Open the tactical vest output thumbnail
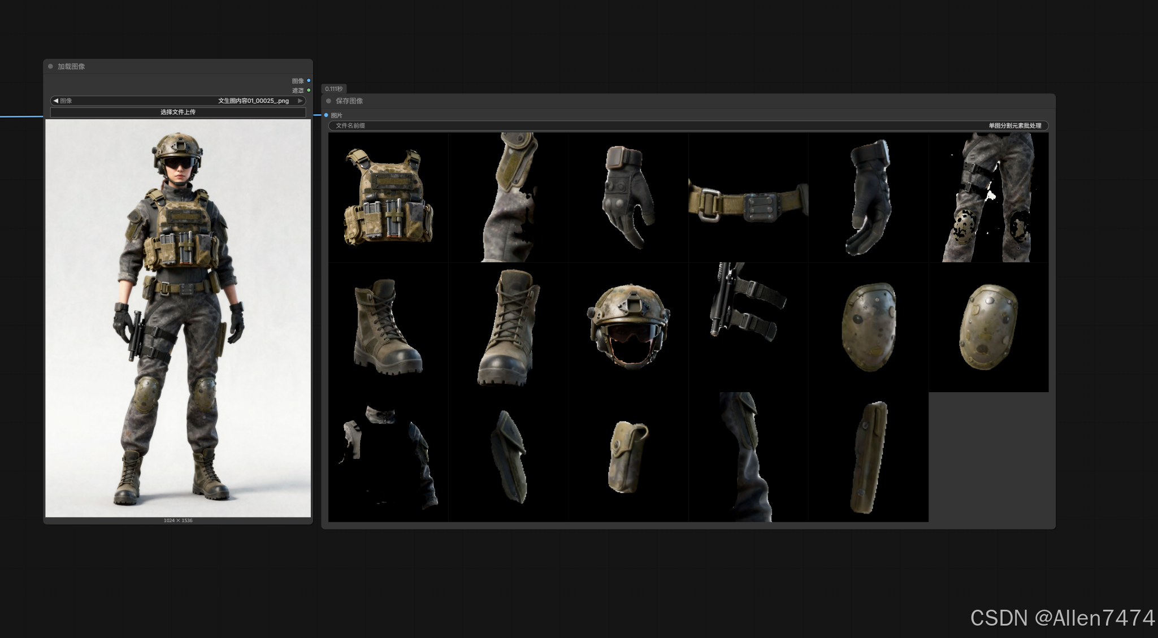This screenshot has height=638, width=1158. click(x=388, y=197)
